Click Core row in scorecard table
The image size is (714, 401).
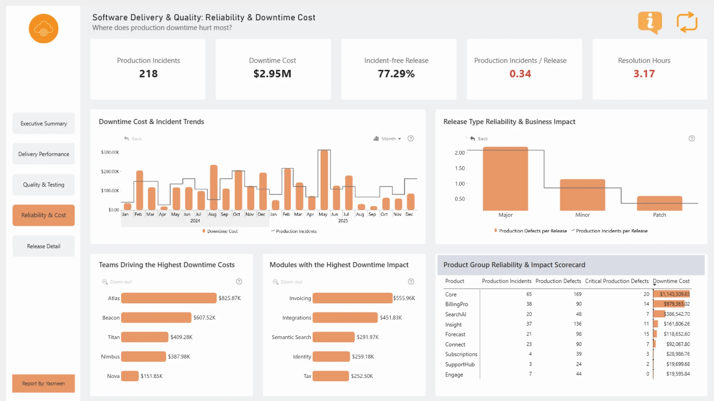coord(567,294)
